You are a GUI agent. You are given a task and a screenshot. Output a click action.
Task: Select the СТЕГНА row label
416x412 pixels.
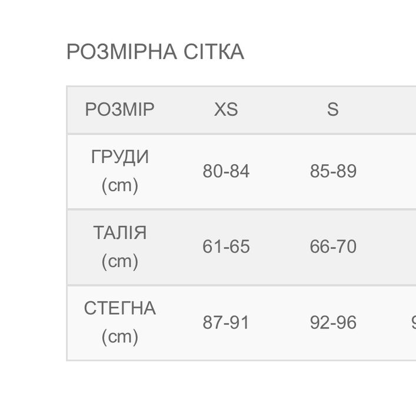pos(120,308)
